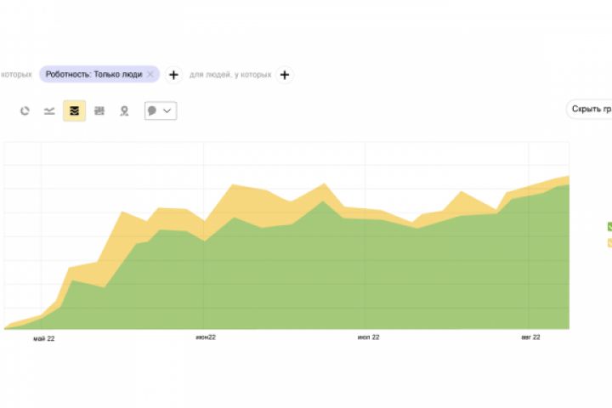Viewport: 612px width, 408px height.
Task: Click the 'авг 22' axis label
Action: point(530,338)
